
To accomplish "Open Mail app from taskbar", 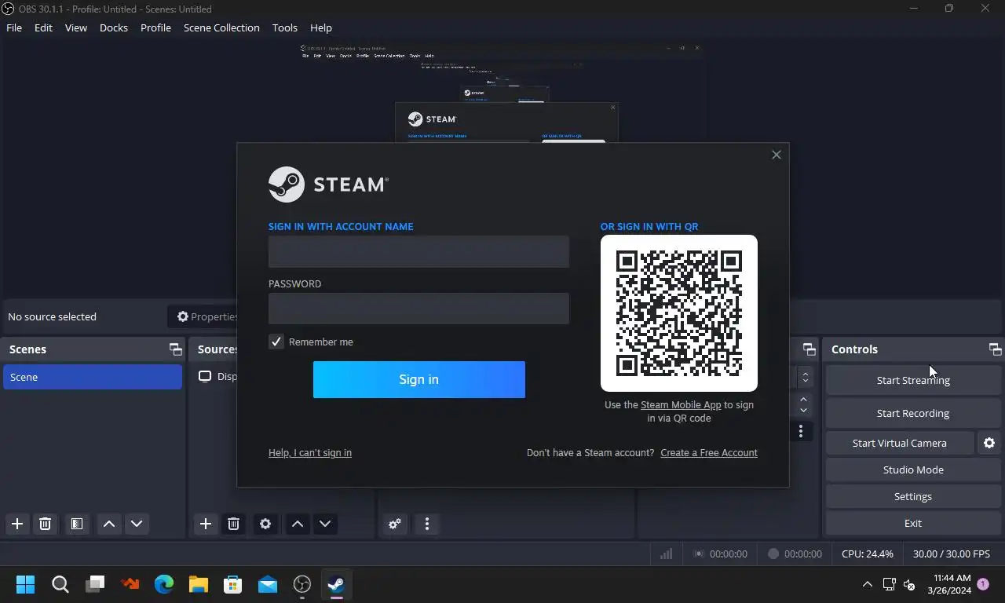I will (x=268, y=584).
